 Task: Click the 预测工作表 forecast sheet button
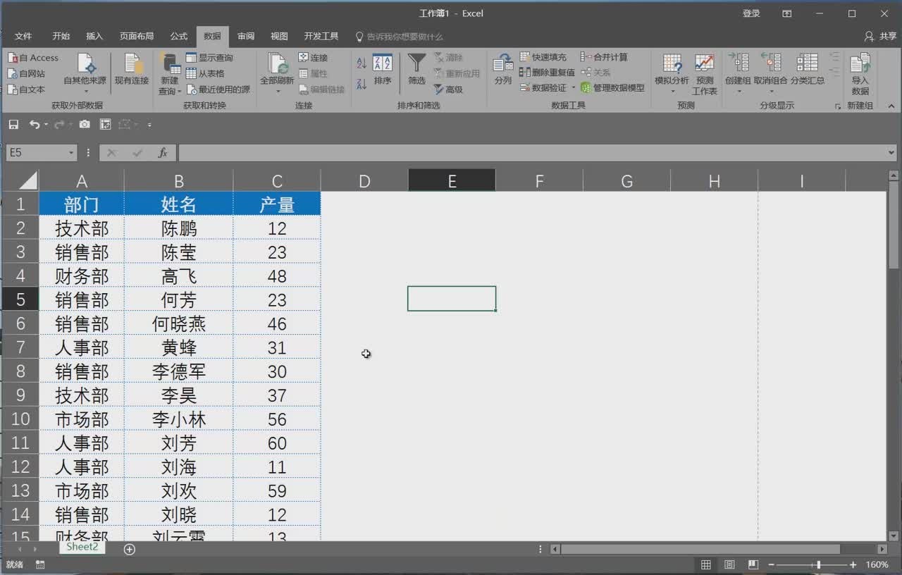(x=705, y=73)
